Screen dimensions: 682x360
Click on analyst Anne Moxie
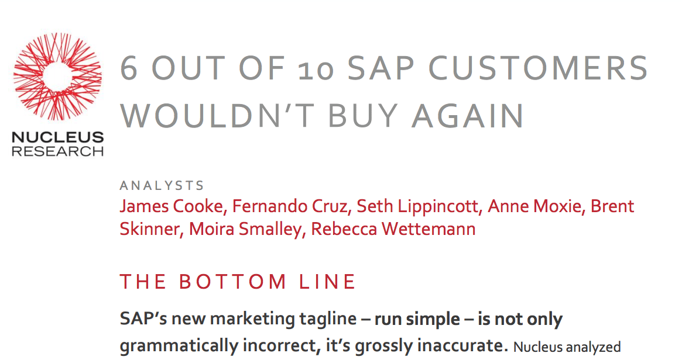click(x=536, y=206)
